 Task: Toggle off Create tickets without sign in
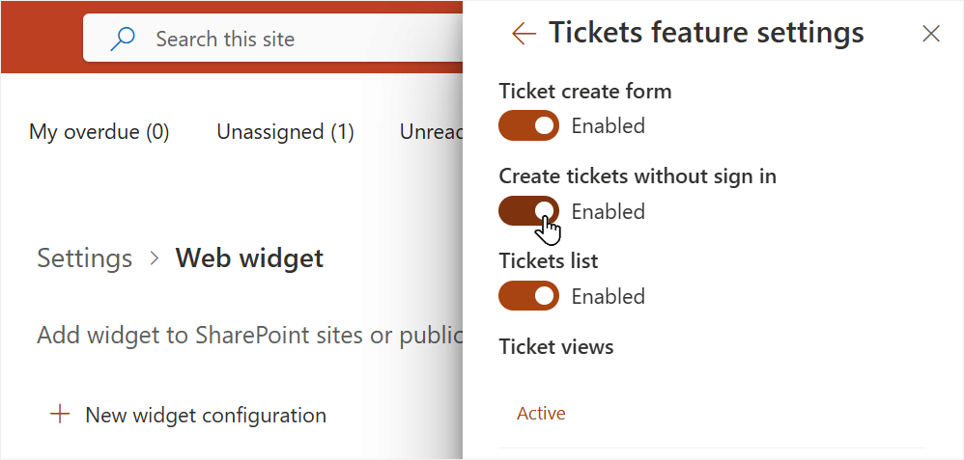[528, 210]
